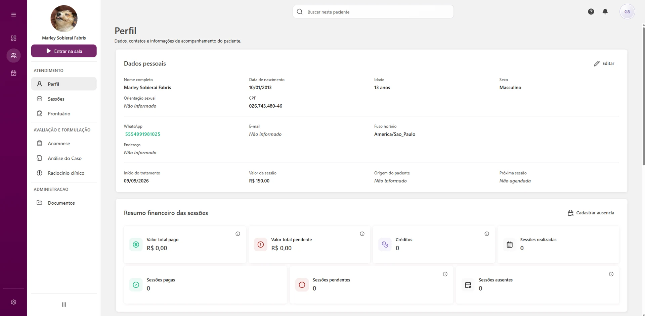Screen dimensions: 645x316
Task: Open notifications bell icon
Action: click(x=605, y=12)
